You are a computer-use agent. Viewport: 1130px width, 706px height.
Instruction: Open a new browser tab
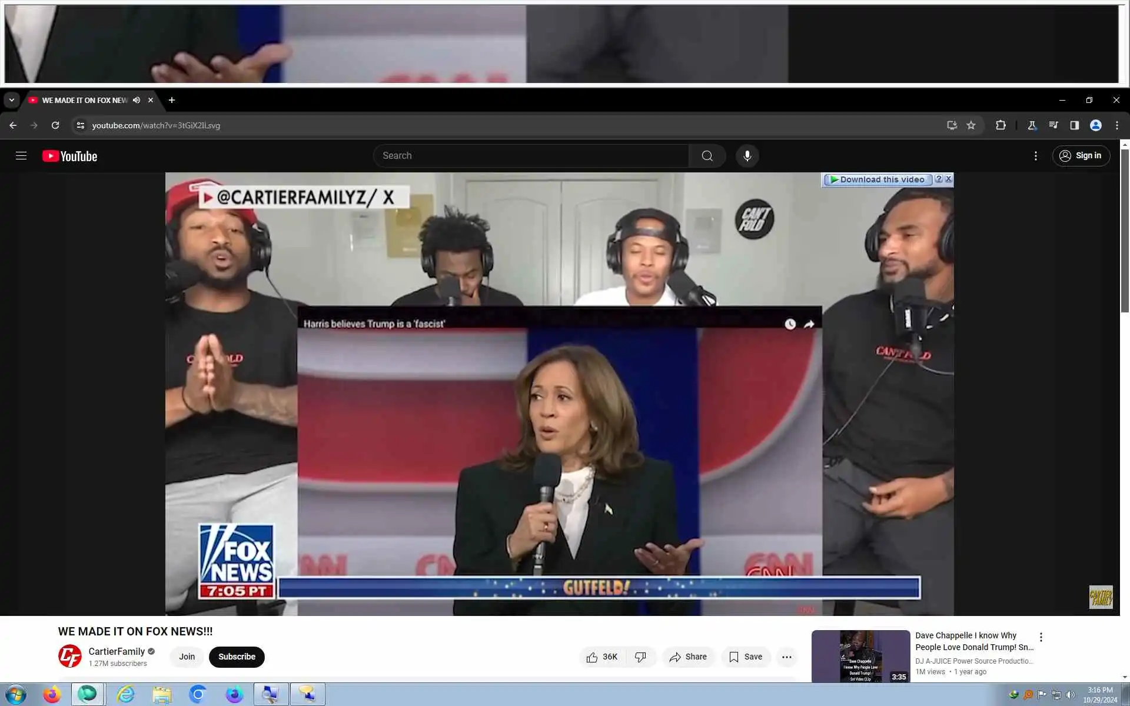click(171, 100)
